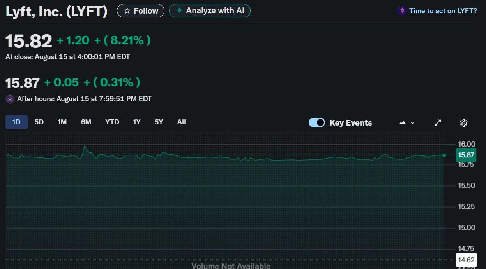486x269 pixels.
Task: Click the Lyft, Inc. (LYFT) heading
Action: [57, 11]
